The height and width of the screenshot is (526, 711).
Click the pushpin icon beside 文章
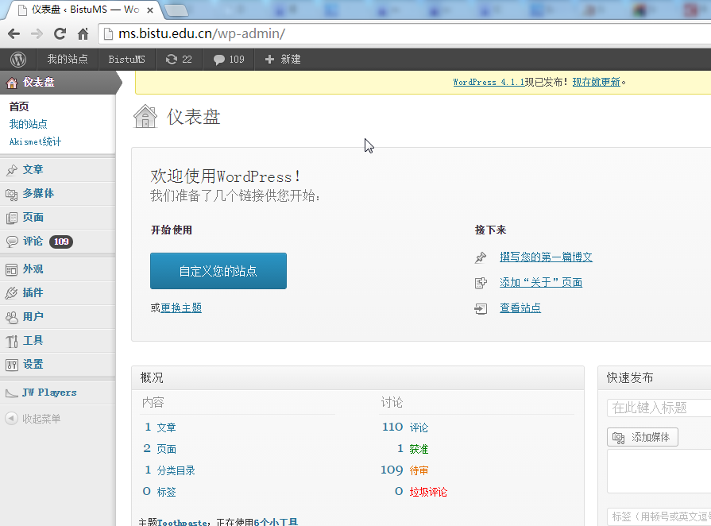[x=12, y=170]
